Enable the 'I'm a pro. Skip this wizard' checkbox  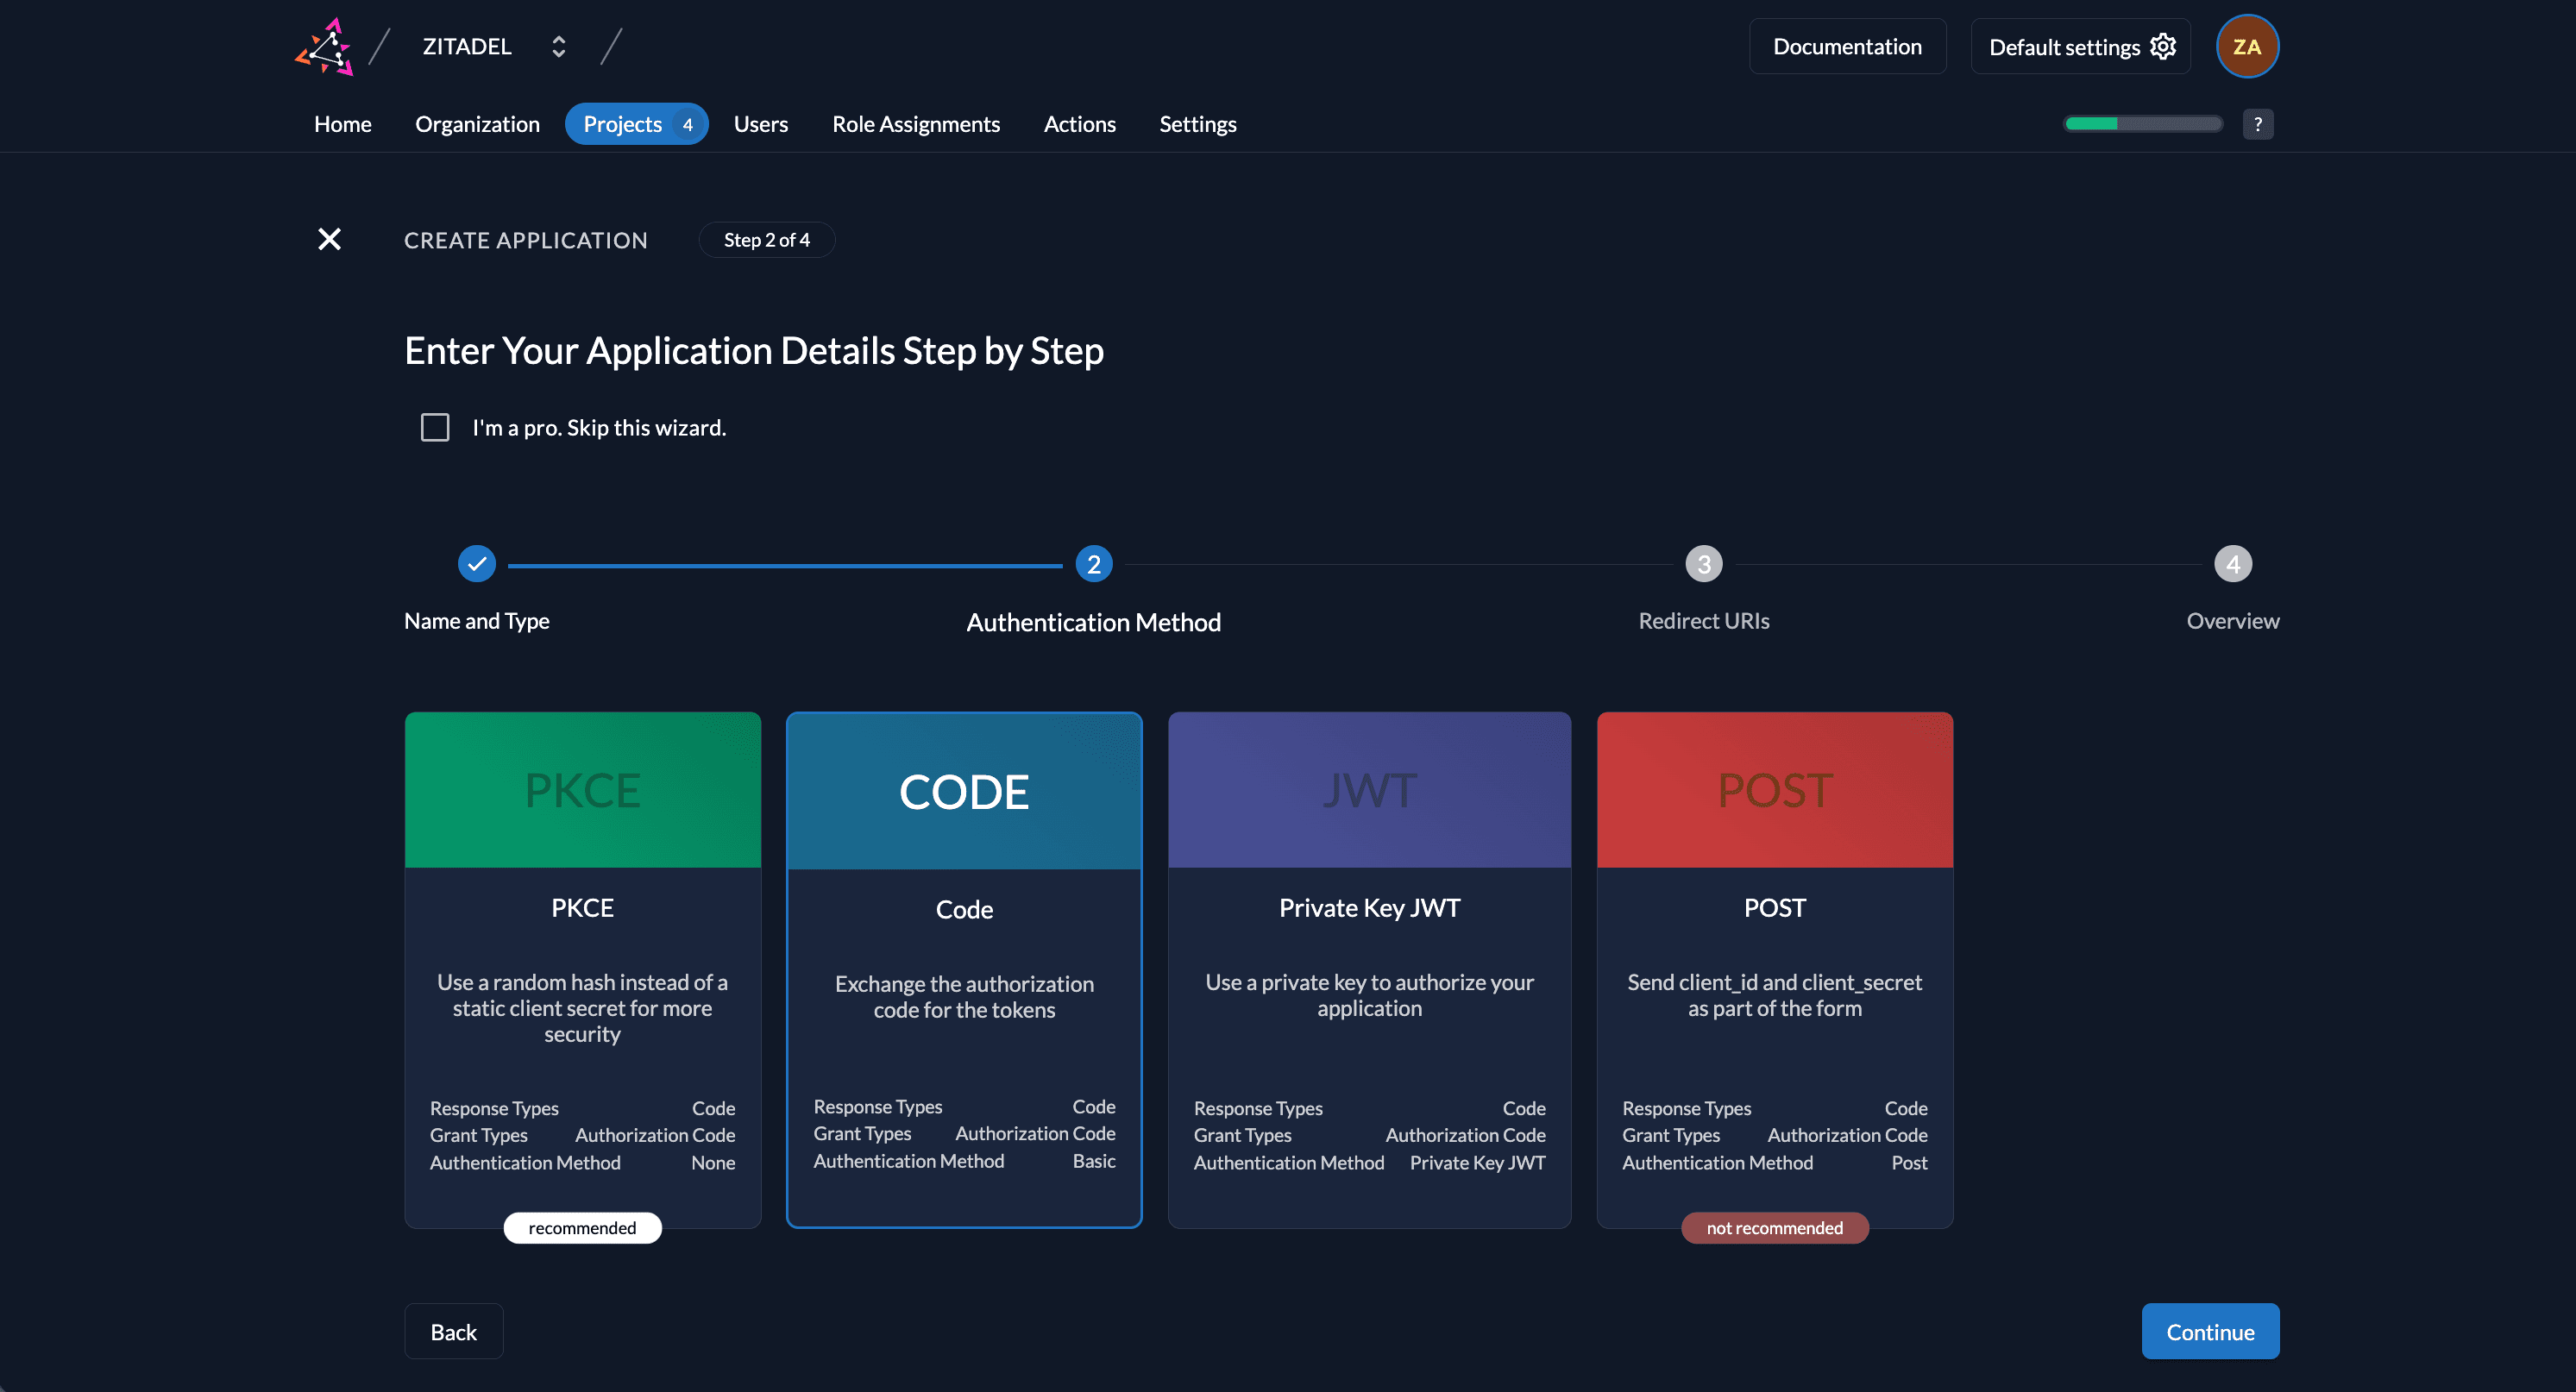(435, 427)
